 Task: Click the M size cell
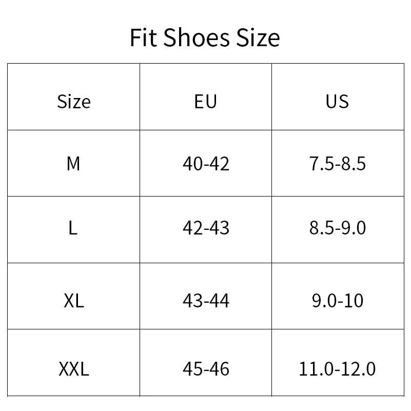(x=73, y=164)
